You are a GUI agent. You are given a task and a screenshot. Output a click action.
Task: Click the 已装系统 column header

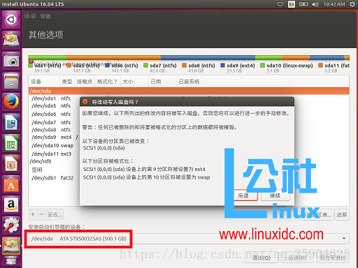tap(263, 82)
